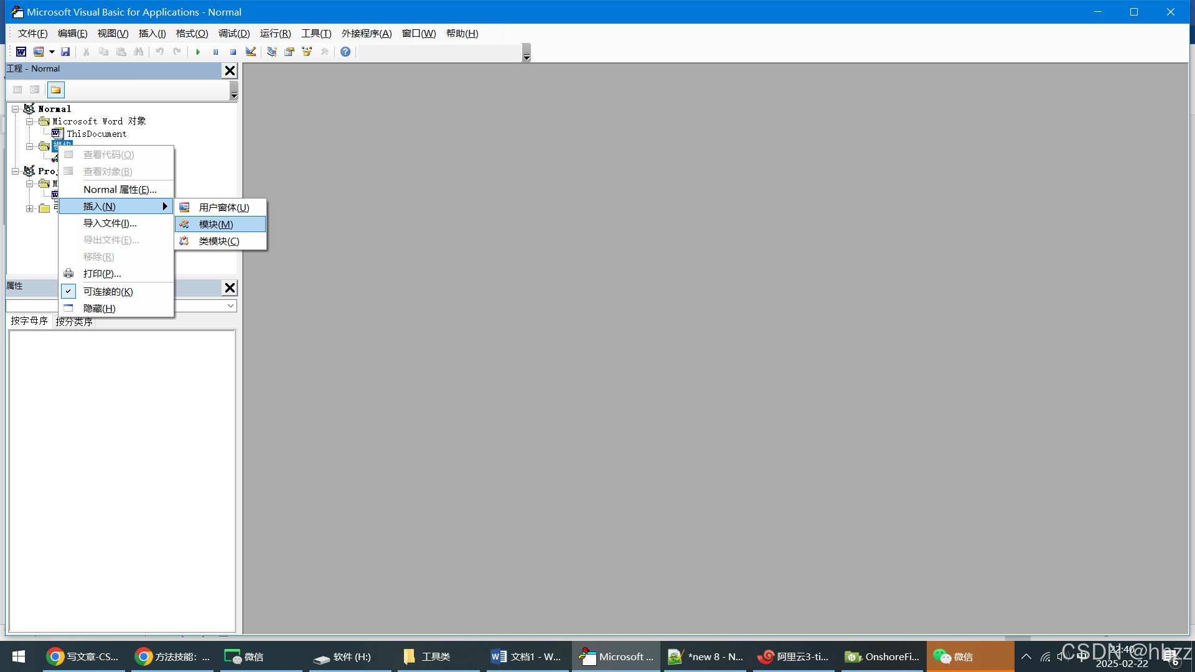Toggle folders view in project panel
The width and height of the screenshot is (1195, 672).
[x=56, y=90]
